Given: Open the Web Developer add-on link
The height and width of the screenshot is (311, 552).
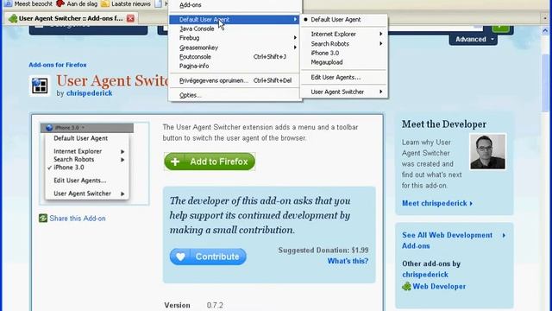Looking at the screenshot, I should tap(439, 286).
